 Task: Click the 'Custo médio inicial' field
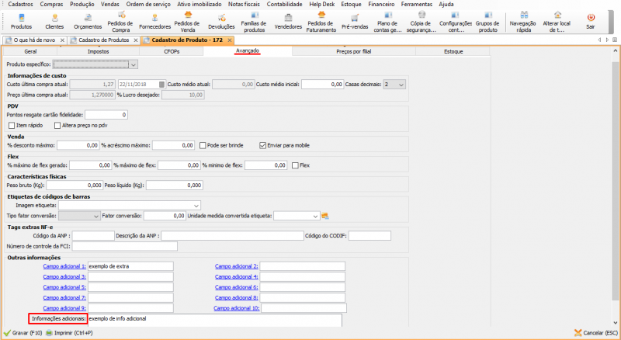[322, 85]
